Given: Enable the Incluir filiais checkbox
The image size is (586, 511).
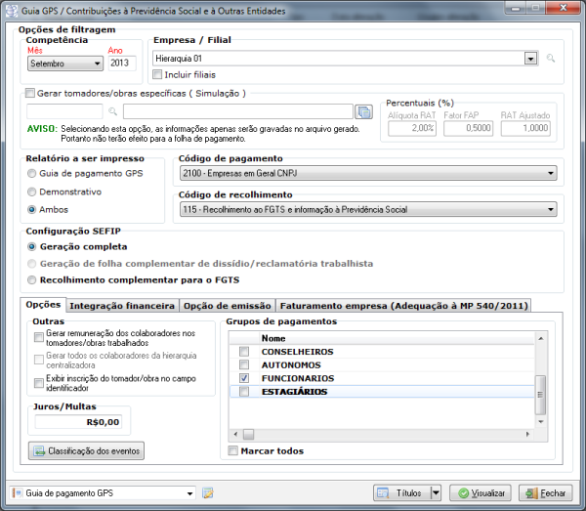Looking at the screenshot, I should coord(158,74).
